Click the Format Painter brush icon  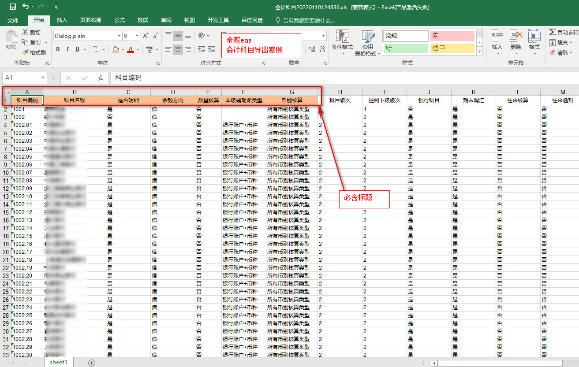26,52
